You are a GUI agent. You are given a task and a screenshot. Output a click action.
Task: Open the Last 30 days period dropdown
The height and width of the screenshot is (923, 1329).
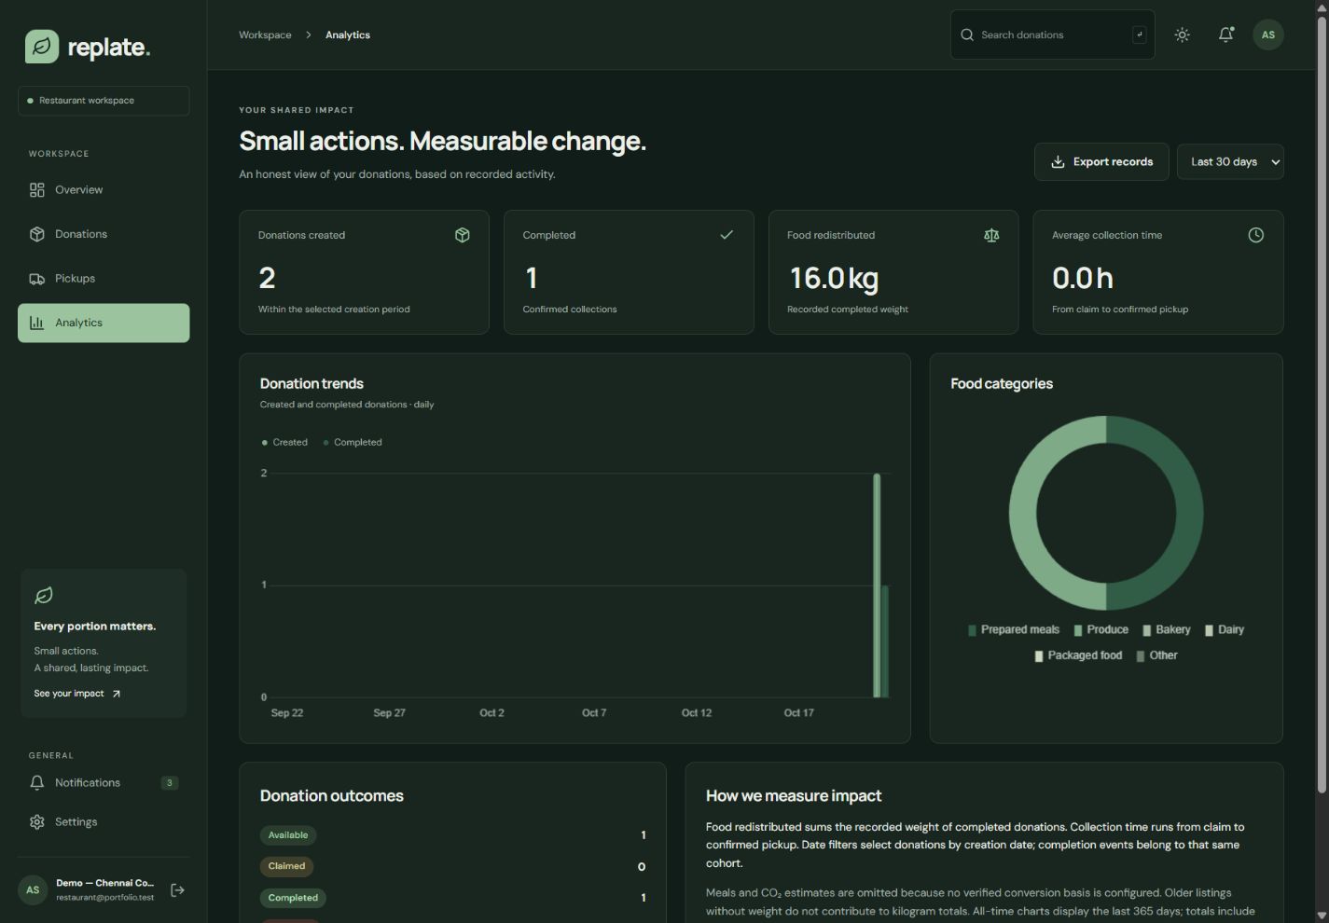[x=1230, y=161]
